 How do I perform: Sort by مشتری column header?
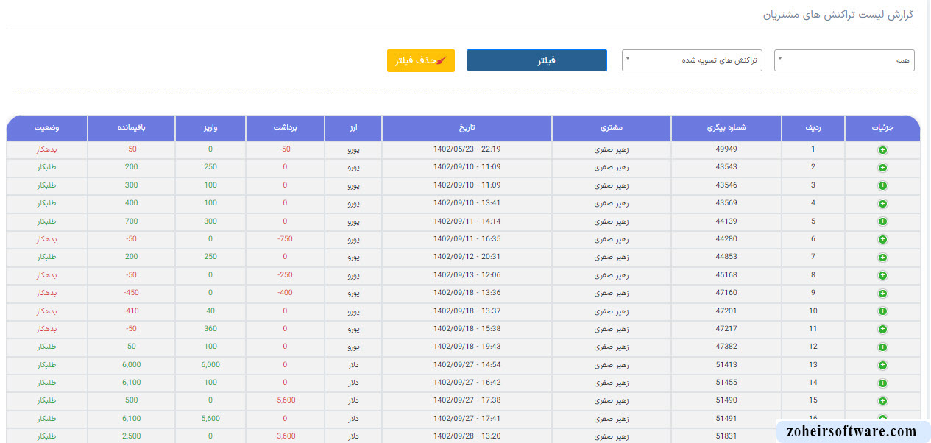click(612, 127)
